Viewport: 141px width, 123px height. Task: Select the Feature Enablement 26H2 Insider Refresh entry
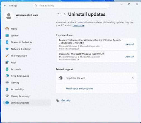[96, 44]
